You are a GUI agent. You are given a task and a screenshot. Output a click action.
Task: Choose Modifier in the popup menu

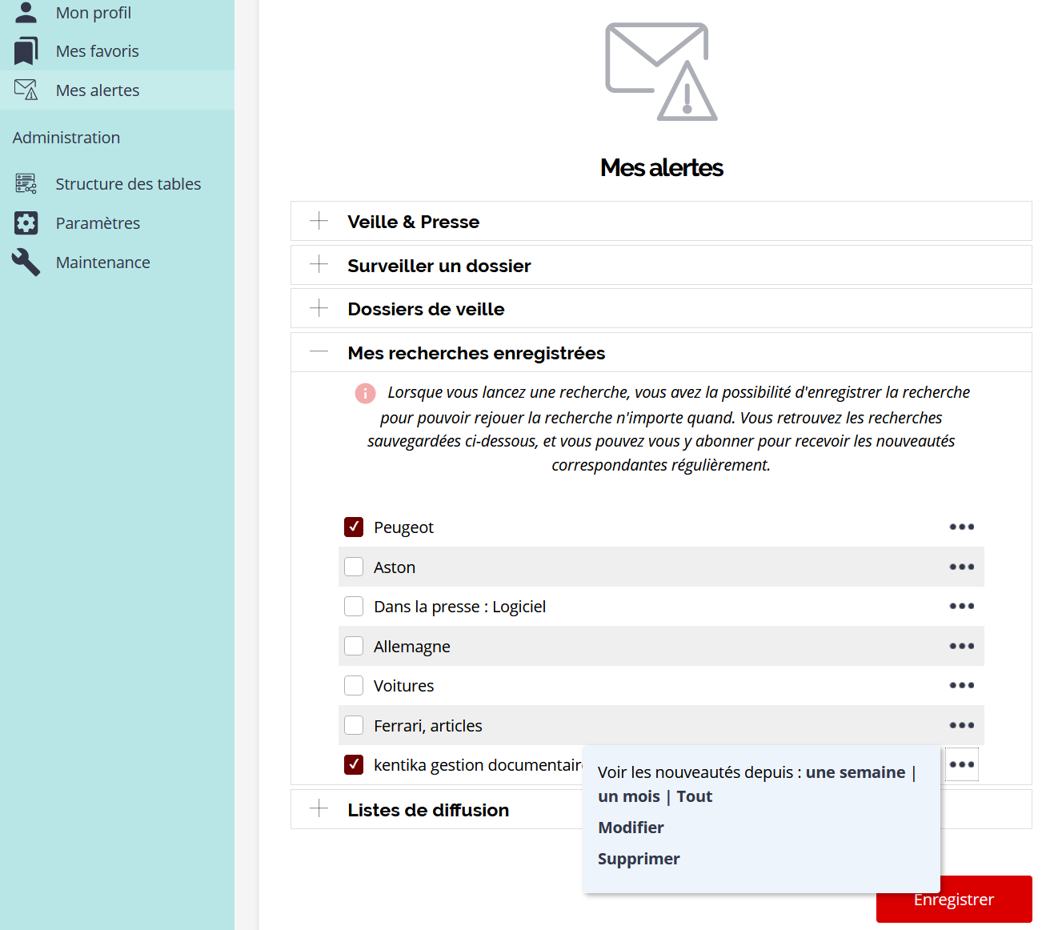pyautogui.click(x=631, y=828)
